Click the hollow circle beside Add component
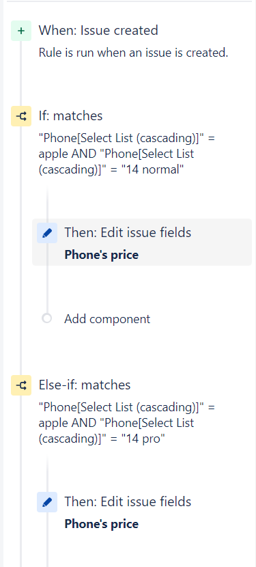 click(x=46, y=318)
